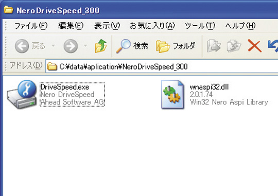Screen dimensions: 278x196
Task: Click the '2.0.1.74' version text
Action: coord(201,95)
